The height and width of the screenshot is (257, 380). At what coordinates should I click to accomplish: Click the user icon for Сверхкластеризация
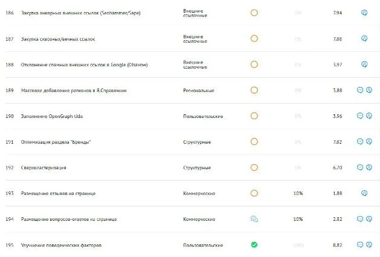point(369,167)
